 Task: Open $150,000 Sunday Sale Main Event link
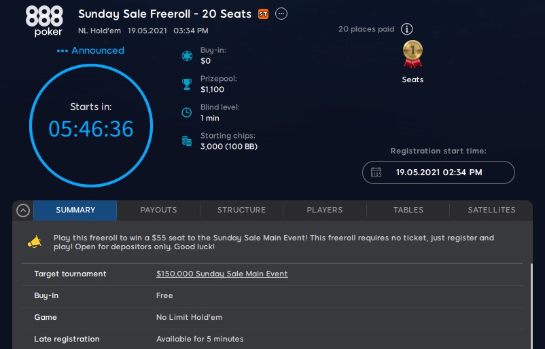tap(222, 274)
